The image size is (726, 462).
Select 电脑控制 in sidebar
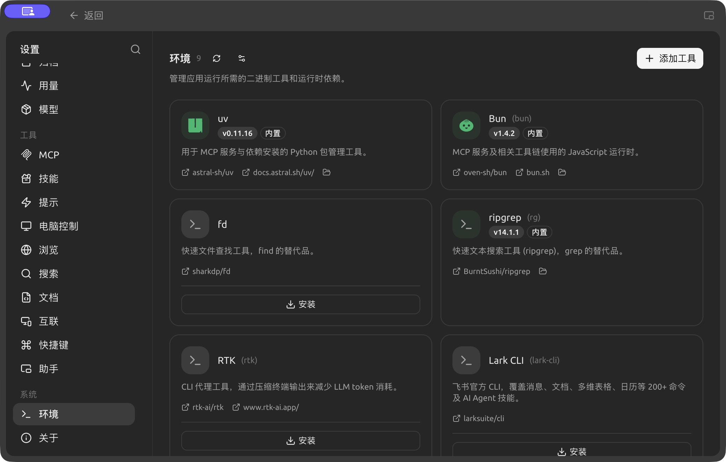click(x=74, y=226)
